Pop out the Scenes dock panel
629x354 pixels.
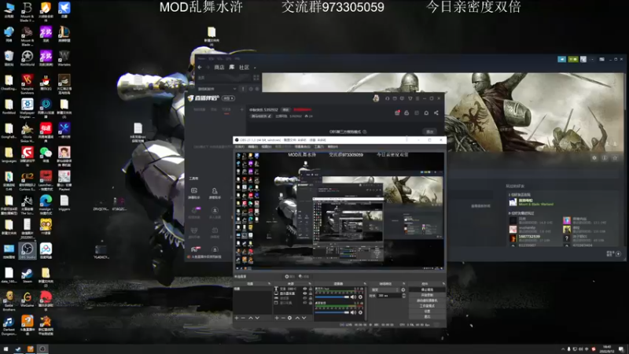click(x=269, y=284)
